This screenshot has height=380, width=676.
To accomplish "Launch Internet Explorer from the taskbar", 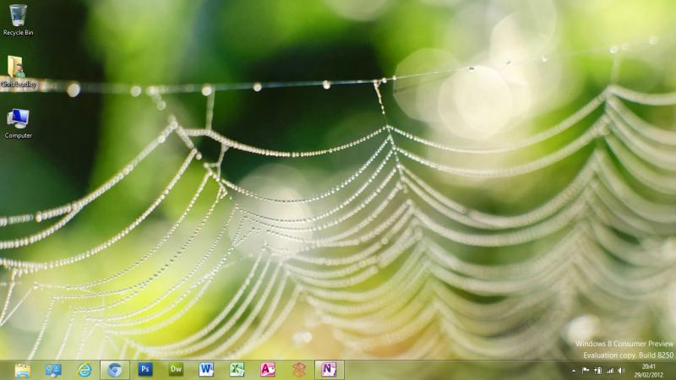I will pyautogui.click(x=84, y=370).
